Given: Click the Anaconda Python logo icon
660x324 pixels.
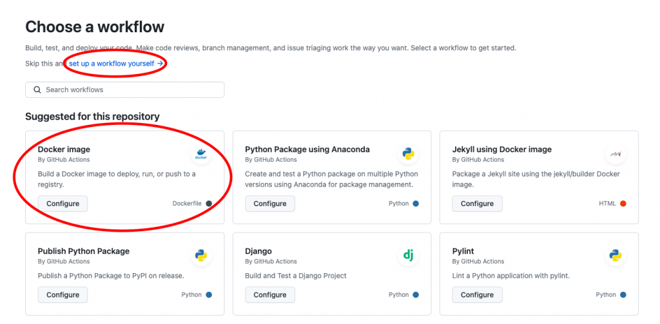Looking at the screenshot, I should (408, 154).
